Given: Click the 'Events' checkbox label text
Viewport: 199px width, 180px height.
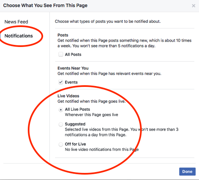Looking at the screenshot, I should pos(71,82).
